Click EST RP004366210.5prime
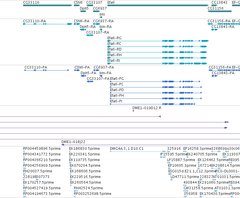 24,163
